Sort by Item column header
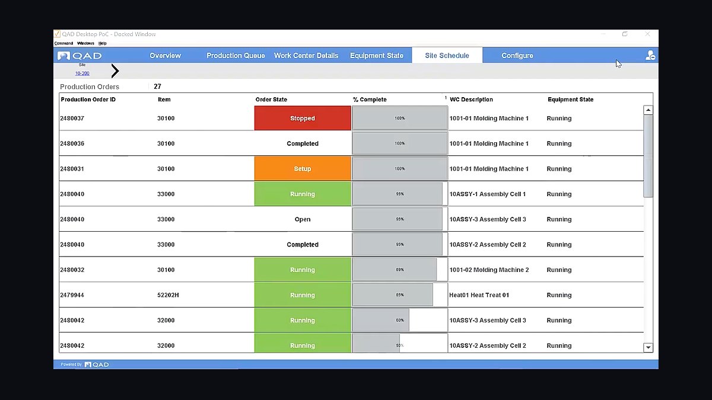 pos(164,100)
